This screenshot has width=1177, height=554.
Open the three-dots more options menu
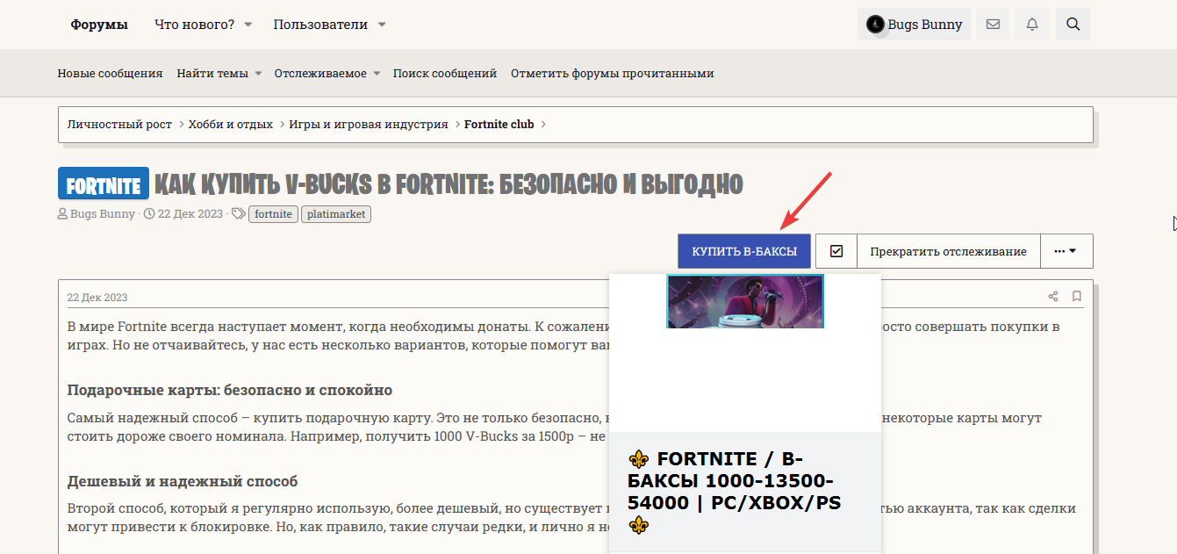tap(1066, 251)
